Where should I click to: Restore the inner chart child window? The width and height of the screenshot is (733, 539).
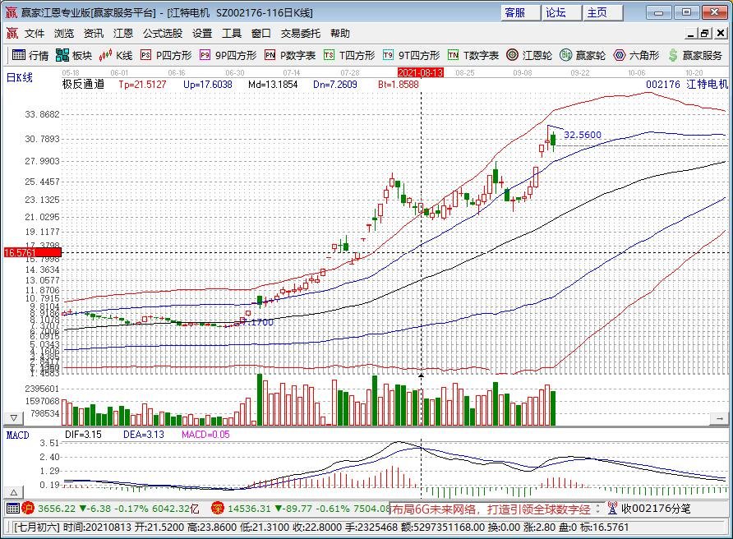click(x=705, y=33)
